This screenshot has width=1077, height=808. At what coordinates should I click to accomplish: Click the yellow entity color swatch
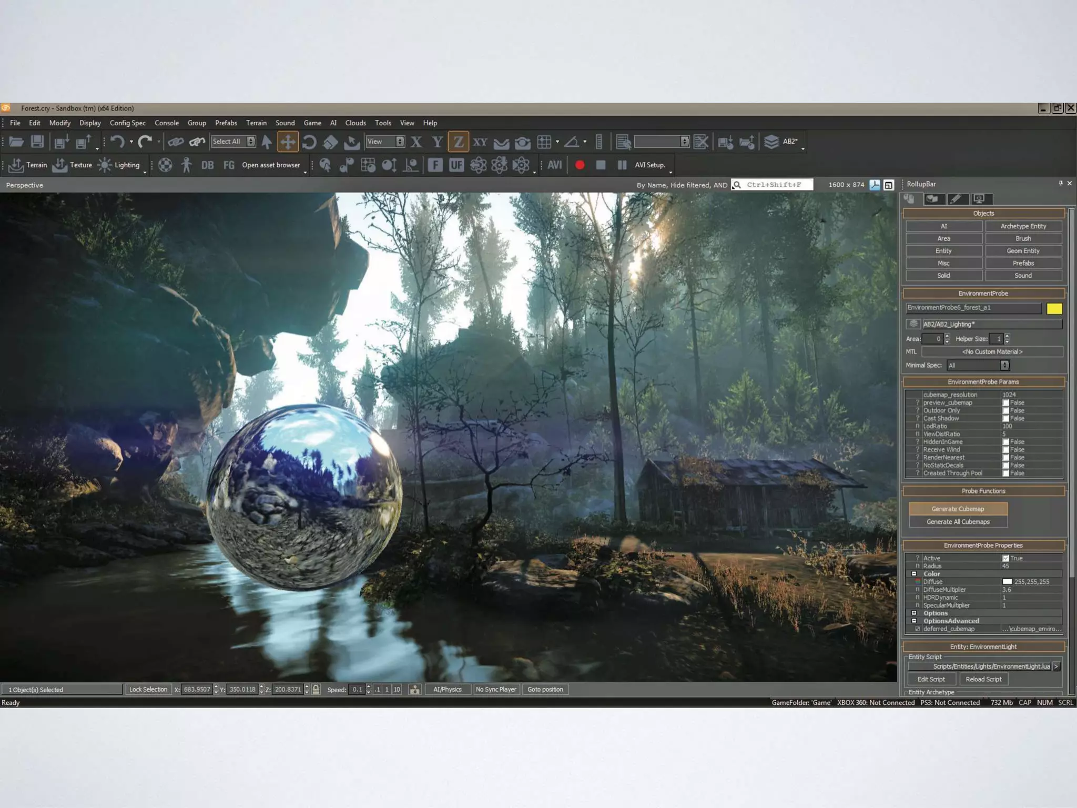[1054, 309]
